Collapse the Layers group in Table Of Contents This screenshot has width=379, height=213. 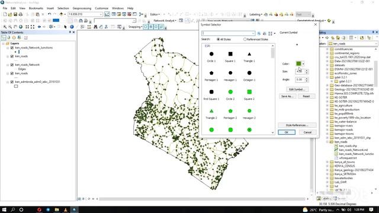4,43
